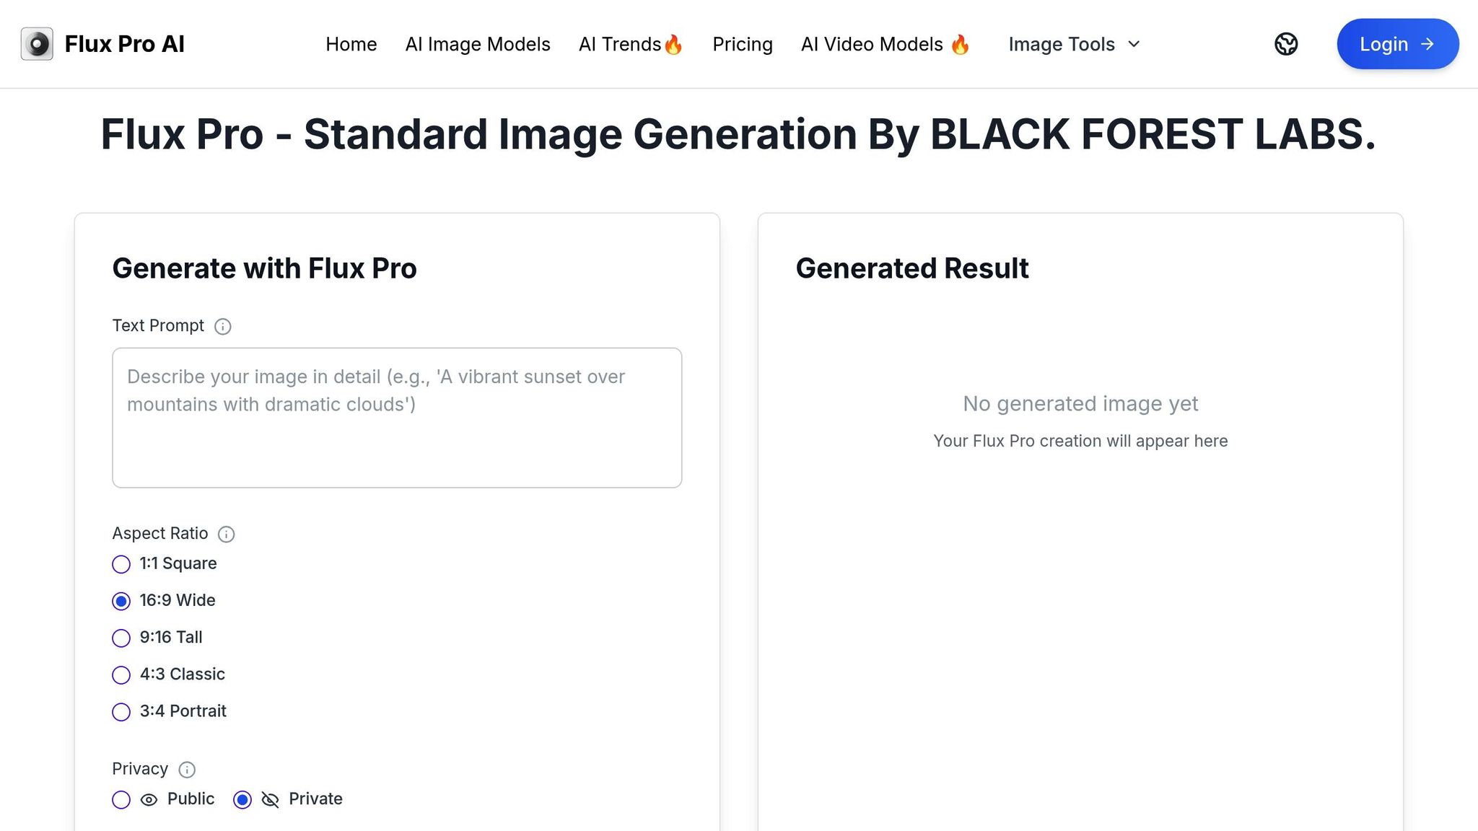Click the crossed-eye icon beside Private
Image resolution: width=1478 pixels, height=831 pixels.
coord(270,800)
